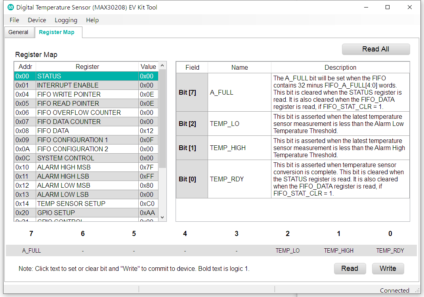Viewport: 424px width, 297px height.
Task: Toggle the TEMP_HIGH bit 1
Action: (339, 251)
